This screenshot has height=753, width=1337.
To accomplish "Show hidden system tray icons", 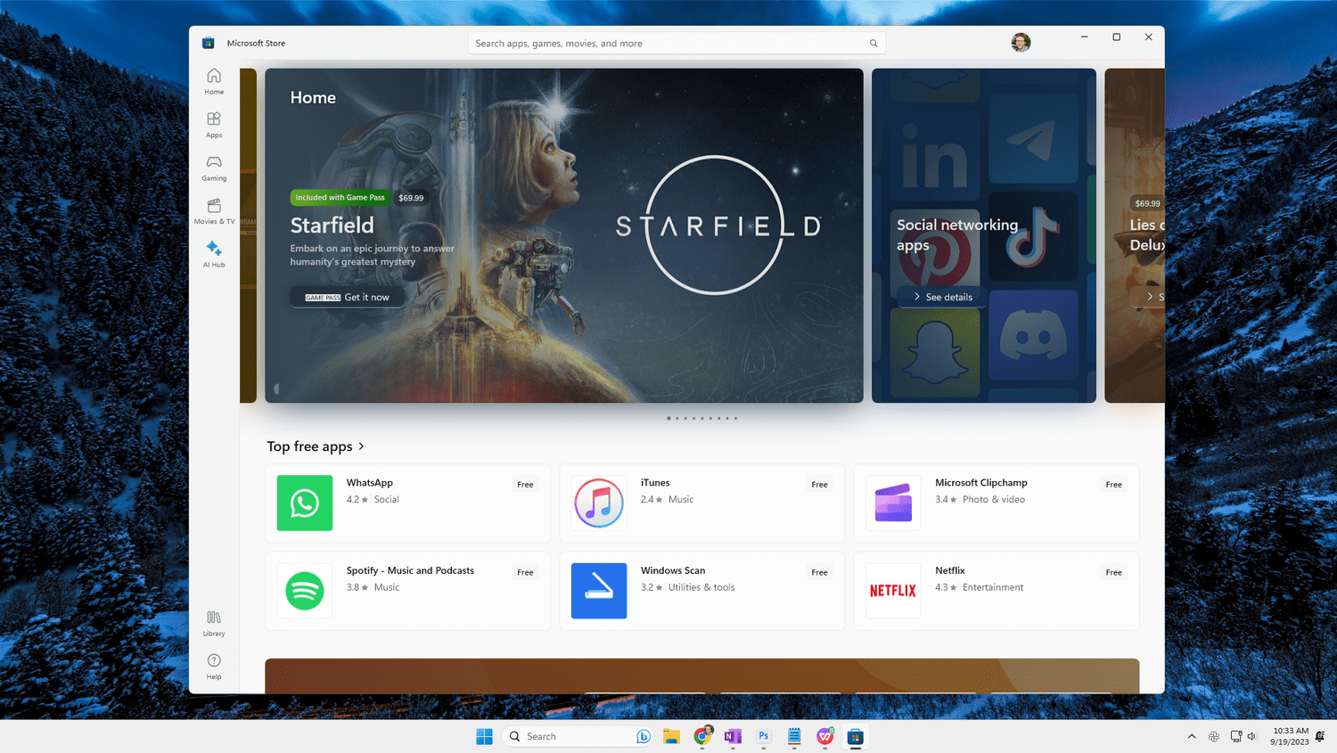I will [x=1192, y=736].
